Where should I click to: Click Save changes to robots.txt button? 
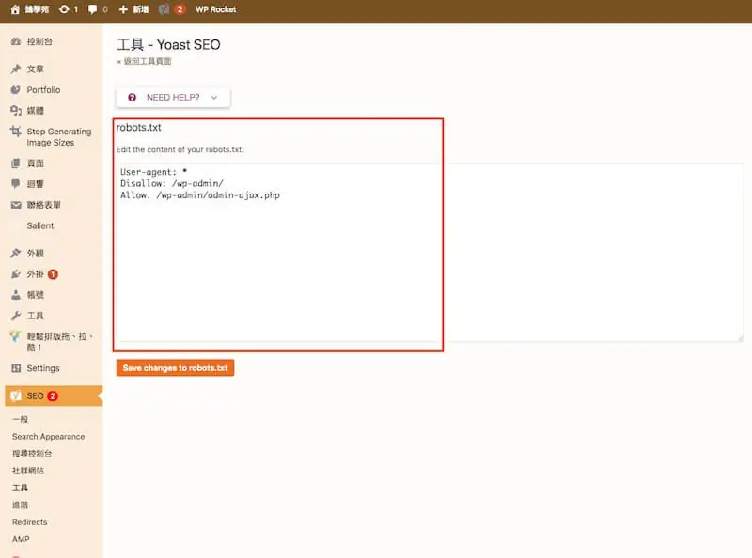coord(175,368)
